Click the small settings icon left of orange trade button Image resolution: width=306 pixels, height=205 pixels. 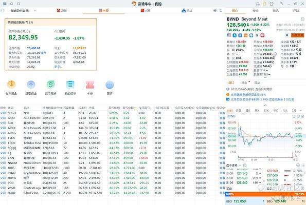287,35
